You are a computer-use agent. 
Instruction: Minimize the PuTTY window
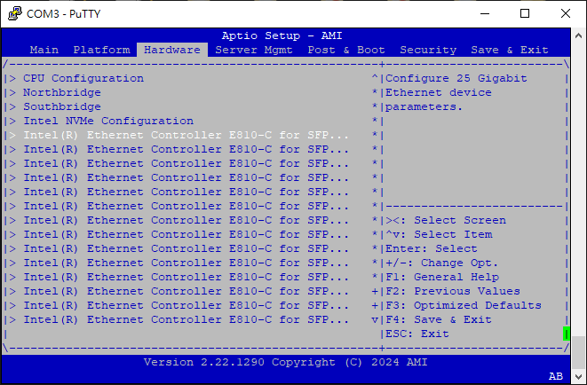click(x=484, y=13)
